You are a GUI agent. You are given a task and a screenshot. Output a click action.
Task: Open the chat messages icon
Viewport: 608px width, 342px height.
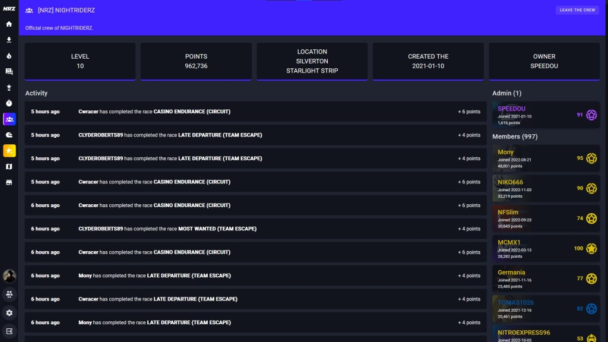tap(9, 71)
